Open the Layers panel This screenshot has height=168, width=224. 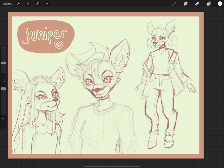point(208,4)
